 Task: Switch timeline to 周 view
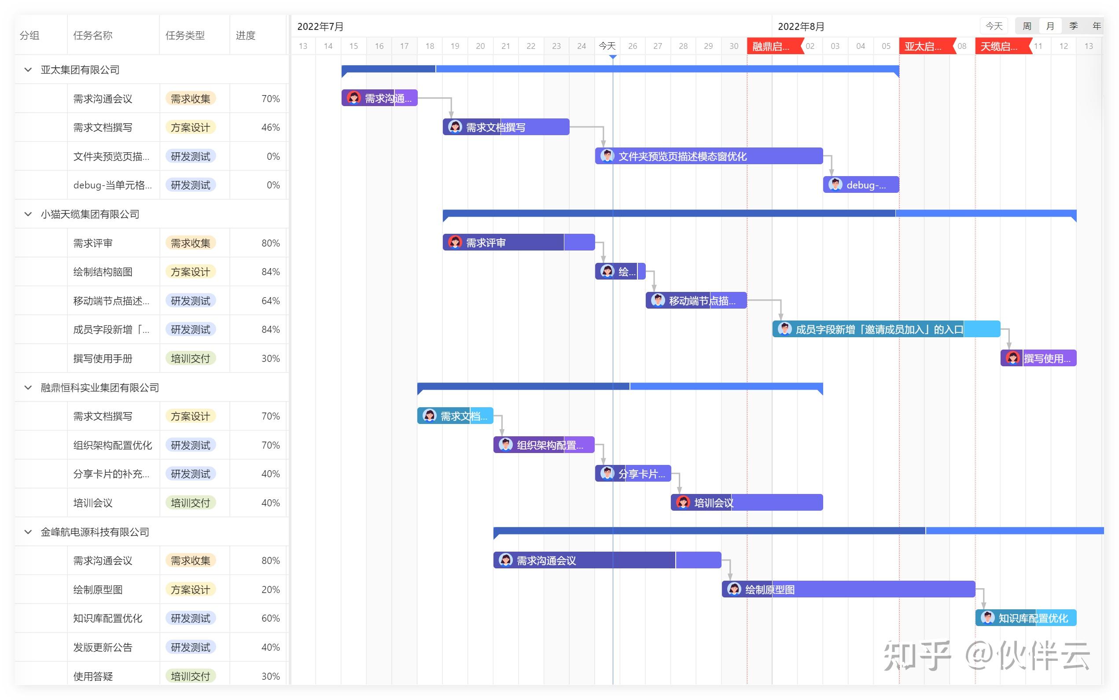tap(1027, 26)
